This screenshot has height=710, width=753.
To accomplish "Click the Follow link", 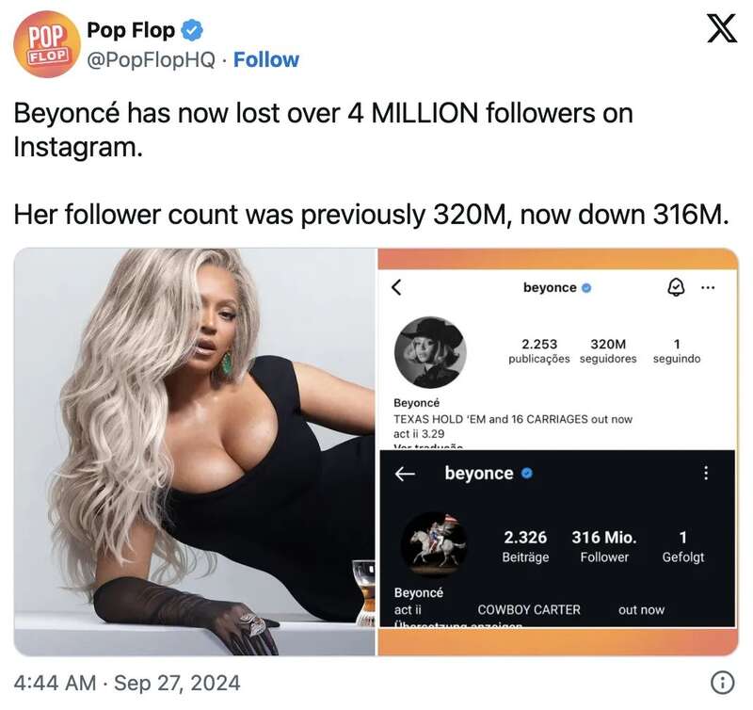I will click(x=266, y=60).
